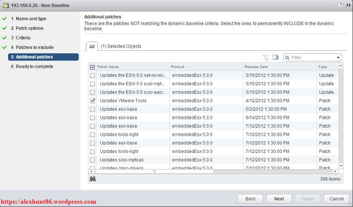353x207 pixels.
Task: Check the Updates scsi-mptsas patch checkbox
Action: 93,160
